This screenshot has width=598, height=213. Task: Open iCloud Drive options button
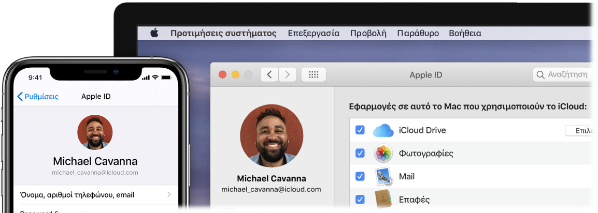(579, 130)
